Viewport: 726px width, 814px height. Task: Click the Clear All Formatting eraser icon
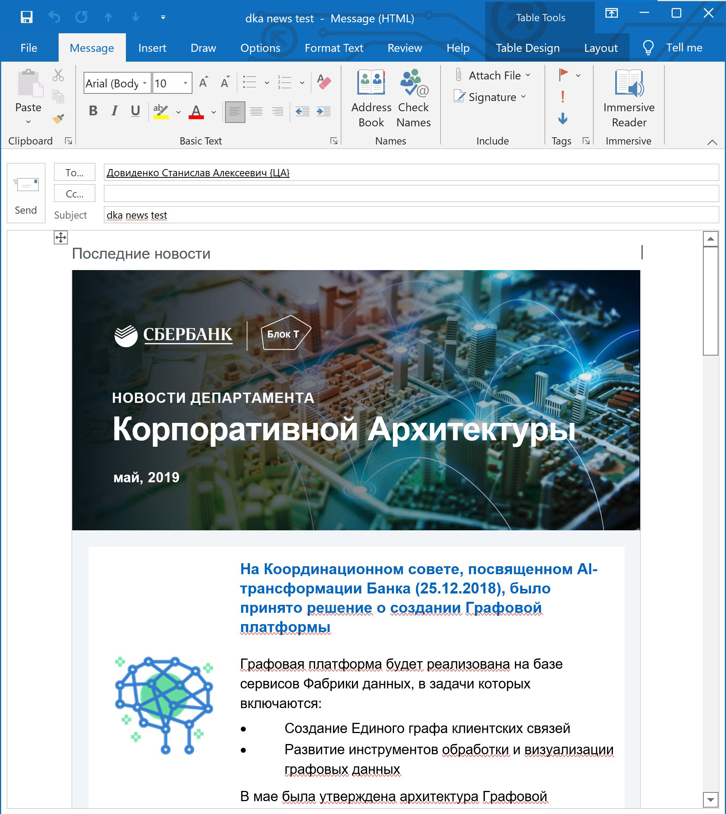324,82
